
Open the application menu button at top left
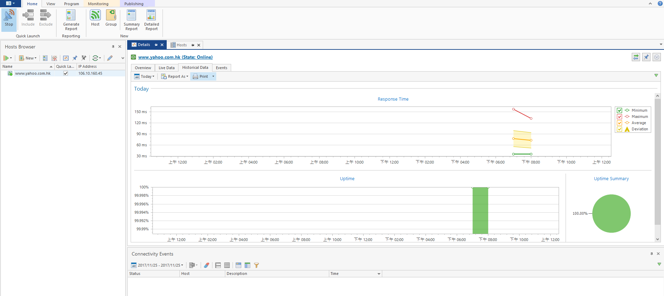pyautogui.click(x=10, y=3)
